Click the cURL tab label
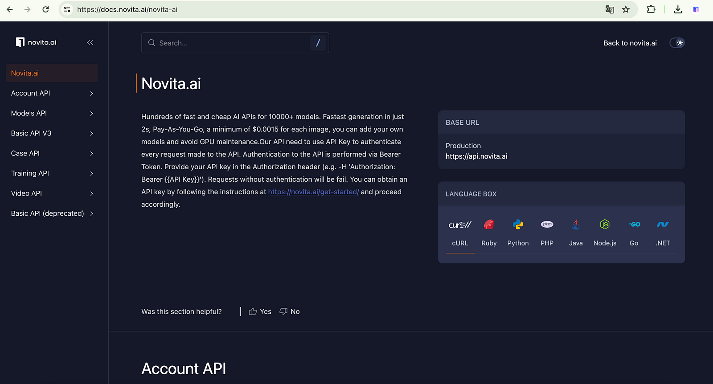 460,243
